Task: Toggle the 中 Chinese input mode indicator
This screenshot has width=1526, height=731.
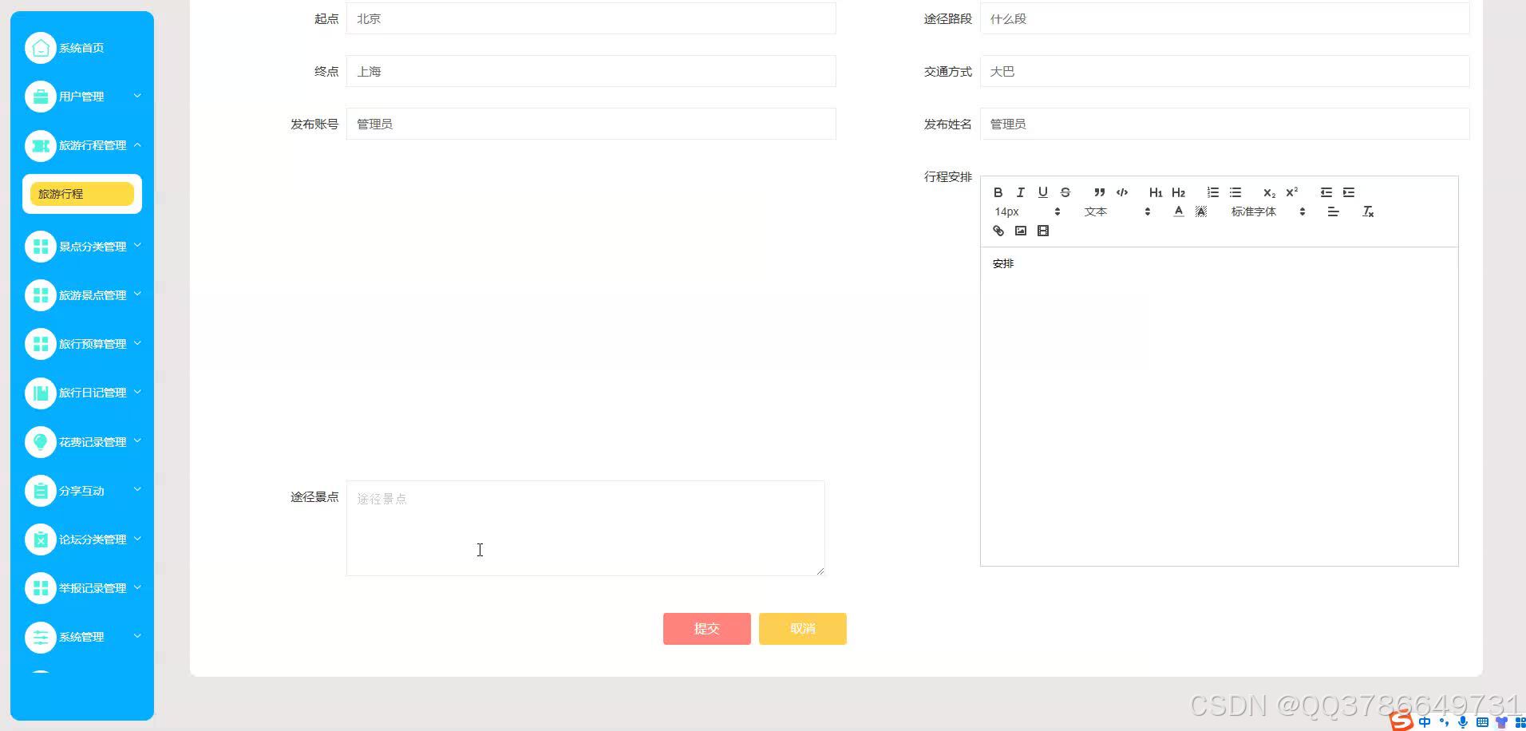Action: tap(1425, 722)
